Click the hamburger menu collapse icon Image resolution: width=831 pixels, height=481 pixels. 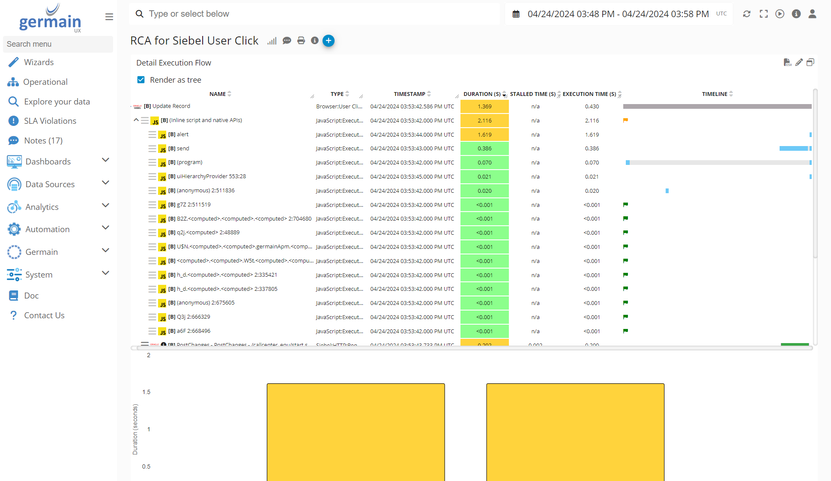(109, 17)
